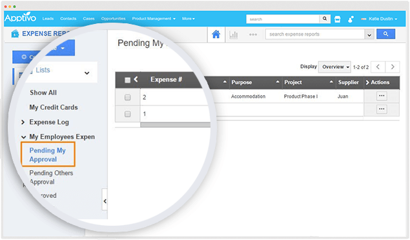The height and width of the screenshot is (240, 410).
Task: Click the column collapse arrow beside Expense #
Action: point(136,79)
